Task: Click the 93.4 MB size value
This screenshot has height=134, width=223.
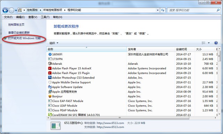Action: click(208, 92)
